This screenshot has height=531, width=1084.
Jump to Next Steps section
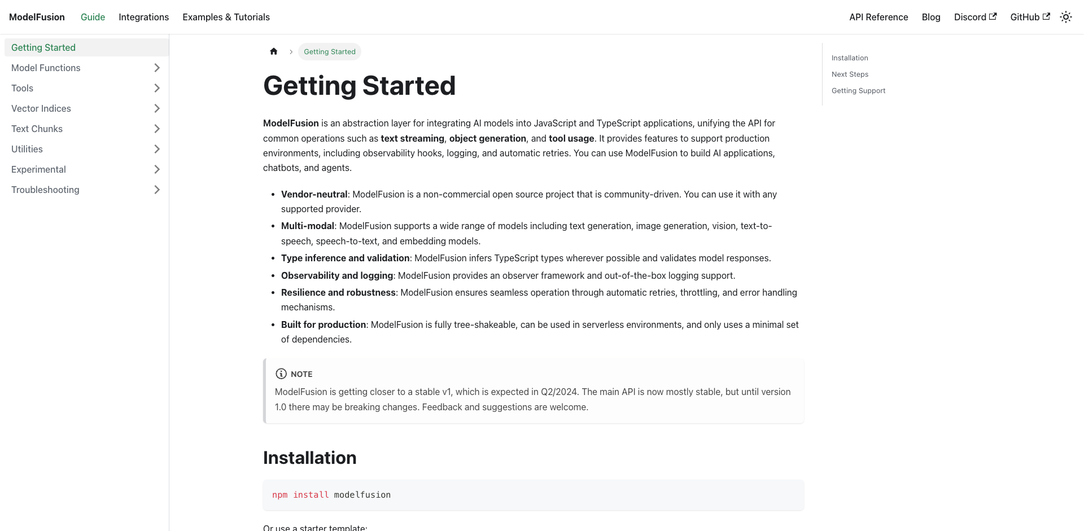[x=850, y=74]
